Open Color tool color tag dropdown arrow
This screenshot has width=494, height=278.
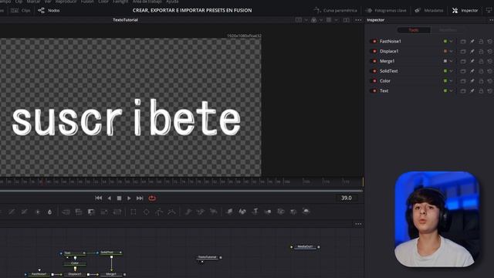pos(451,81)
